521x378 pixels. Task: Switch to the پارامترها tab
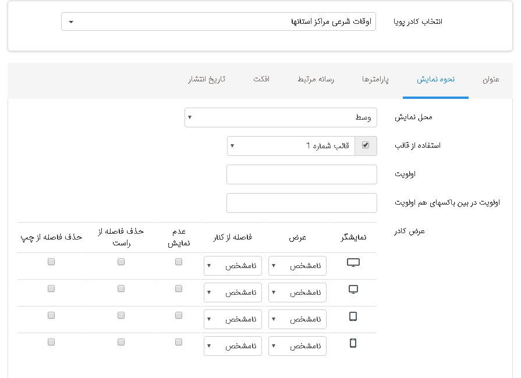tap(375, 80)
